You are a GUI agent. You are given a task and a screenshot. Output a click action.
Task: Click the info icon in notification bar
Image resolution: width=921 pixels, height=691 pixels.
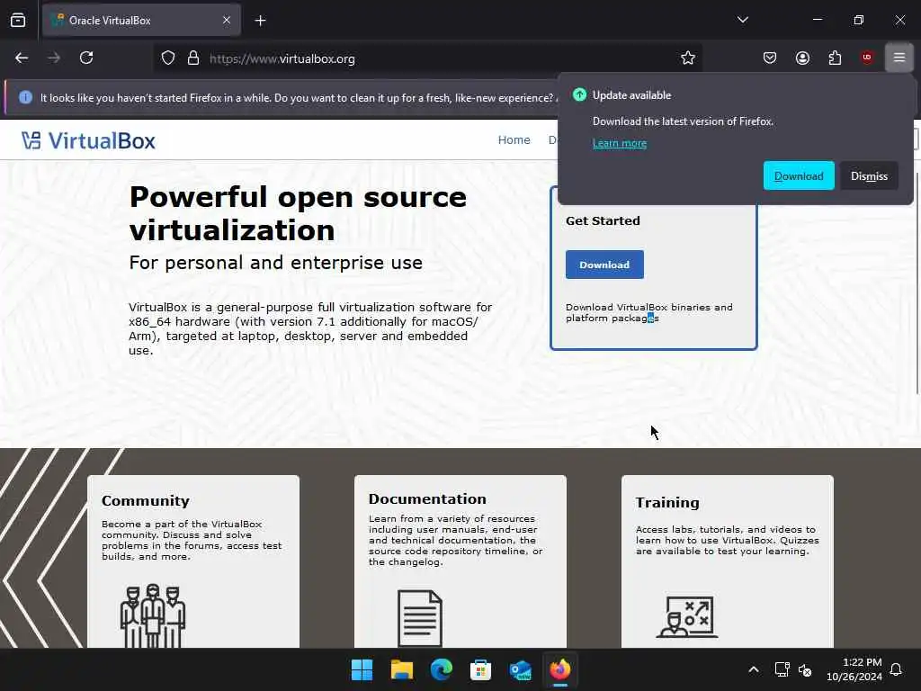(x=25, y=97)
